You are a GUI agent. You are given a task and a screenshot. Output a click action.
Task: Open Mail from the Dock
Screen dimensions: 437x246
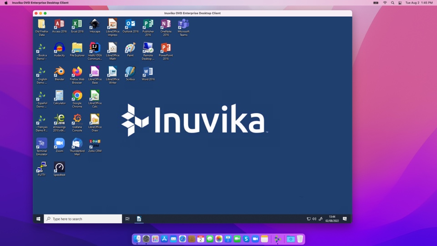tap(173, 239)
